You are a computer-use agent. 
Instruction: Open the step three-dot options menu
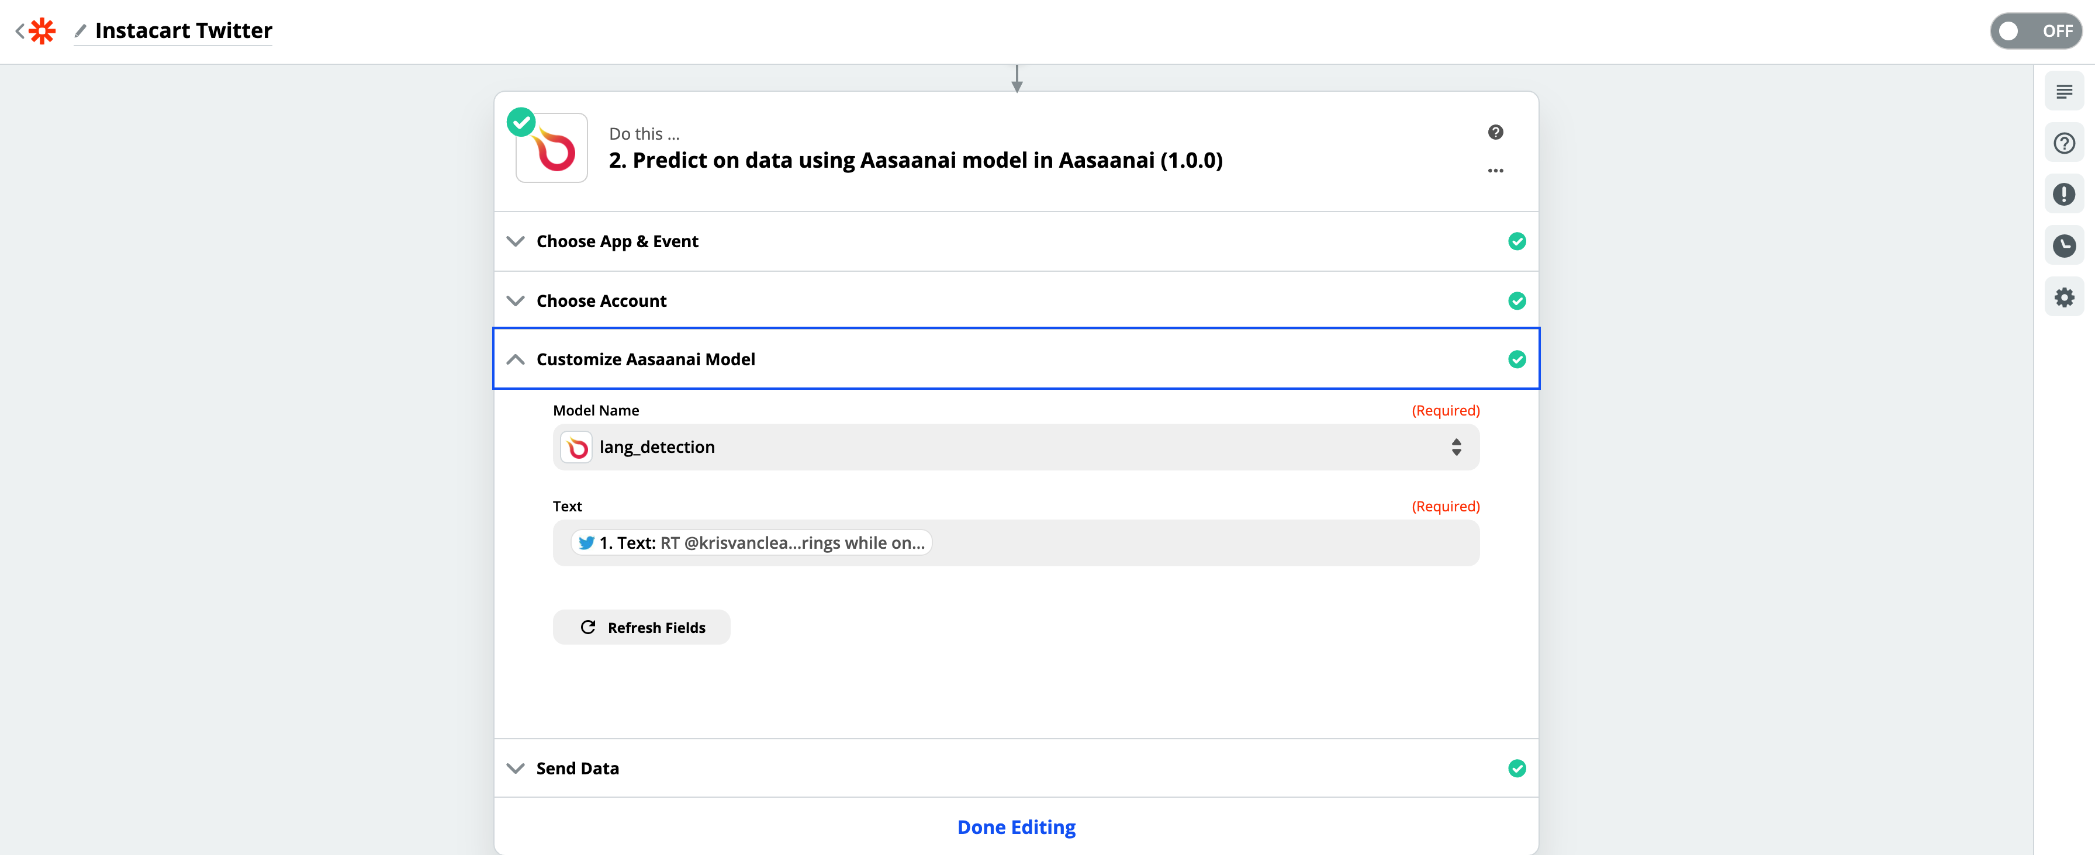click(x=1496, y=171)
